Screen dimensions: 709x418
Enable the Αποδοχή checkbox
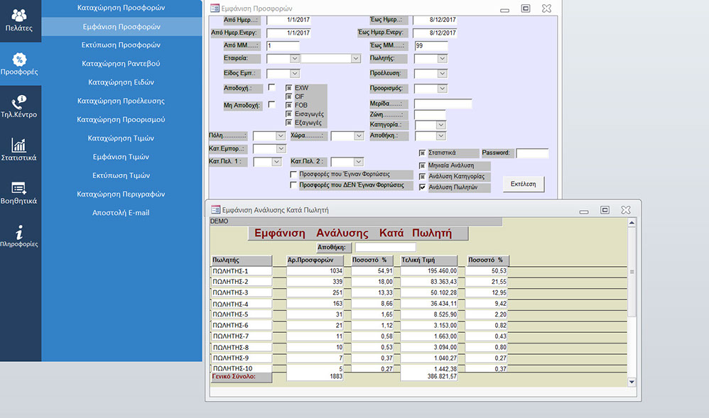pos(271,87)
